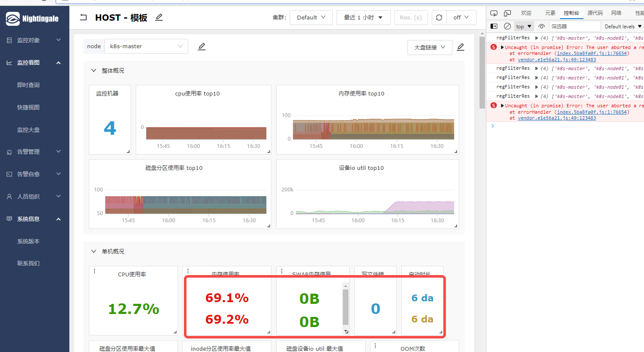This screenshot has width=644, height=352.
Task: Click the refresh interval reload icon
Action: [439, 17]
